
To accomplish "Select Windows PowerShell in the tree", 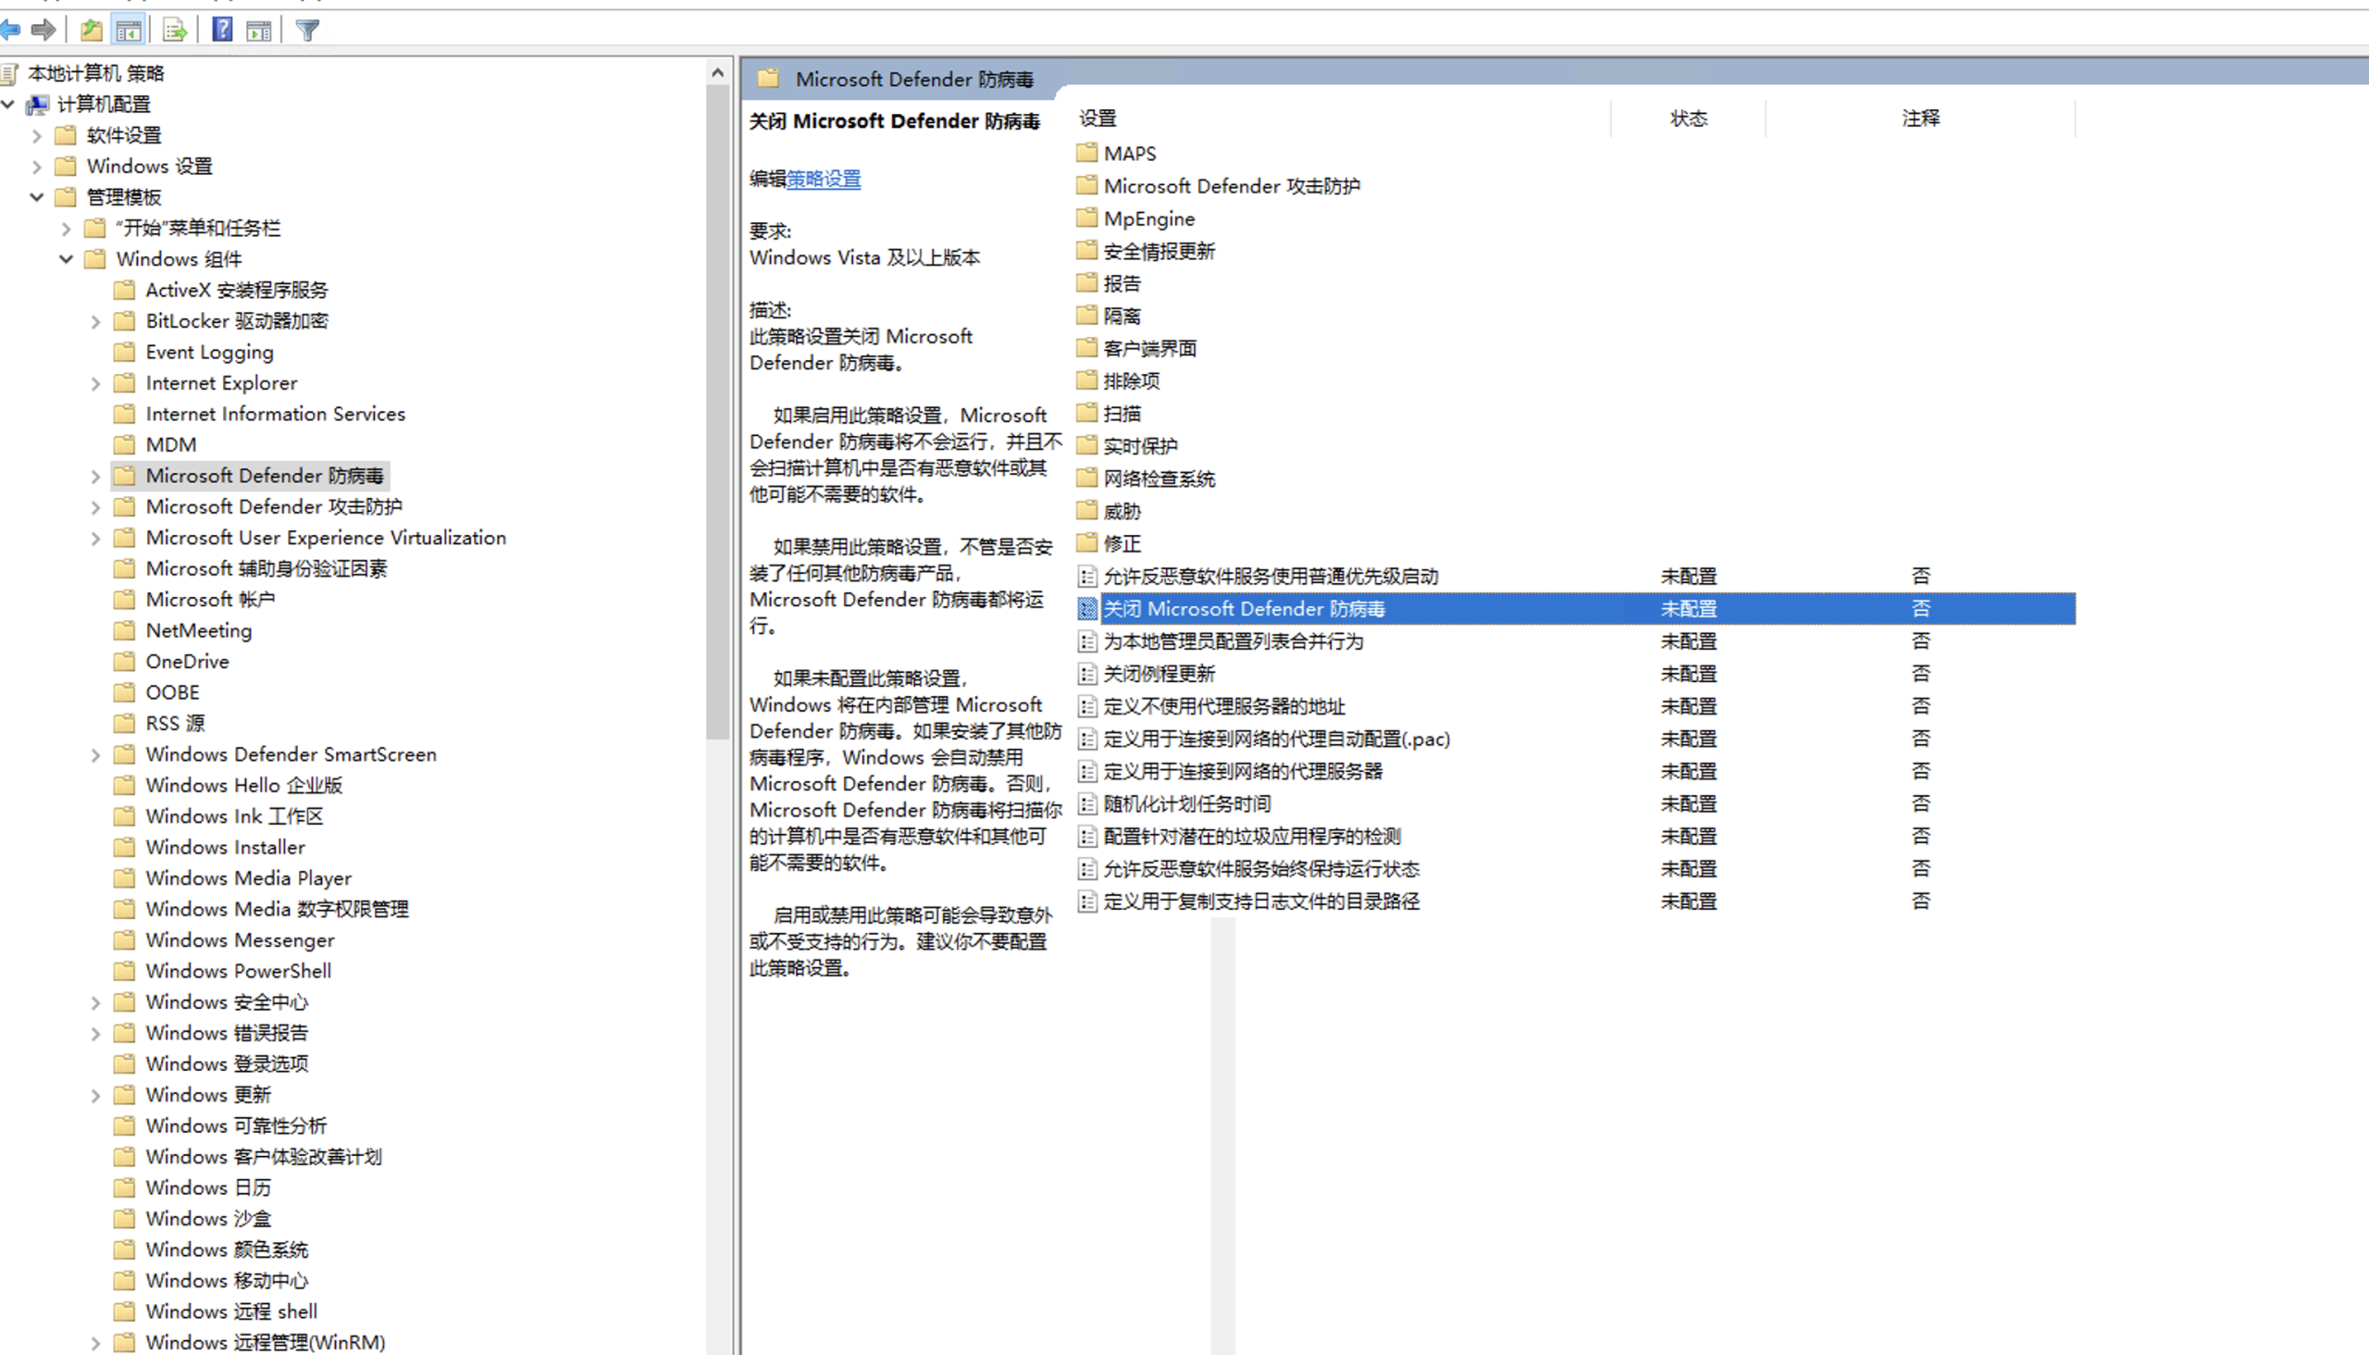I will (238, 972).
